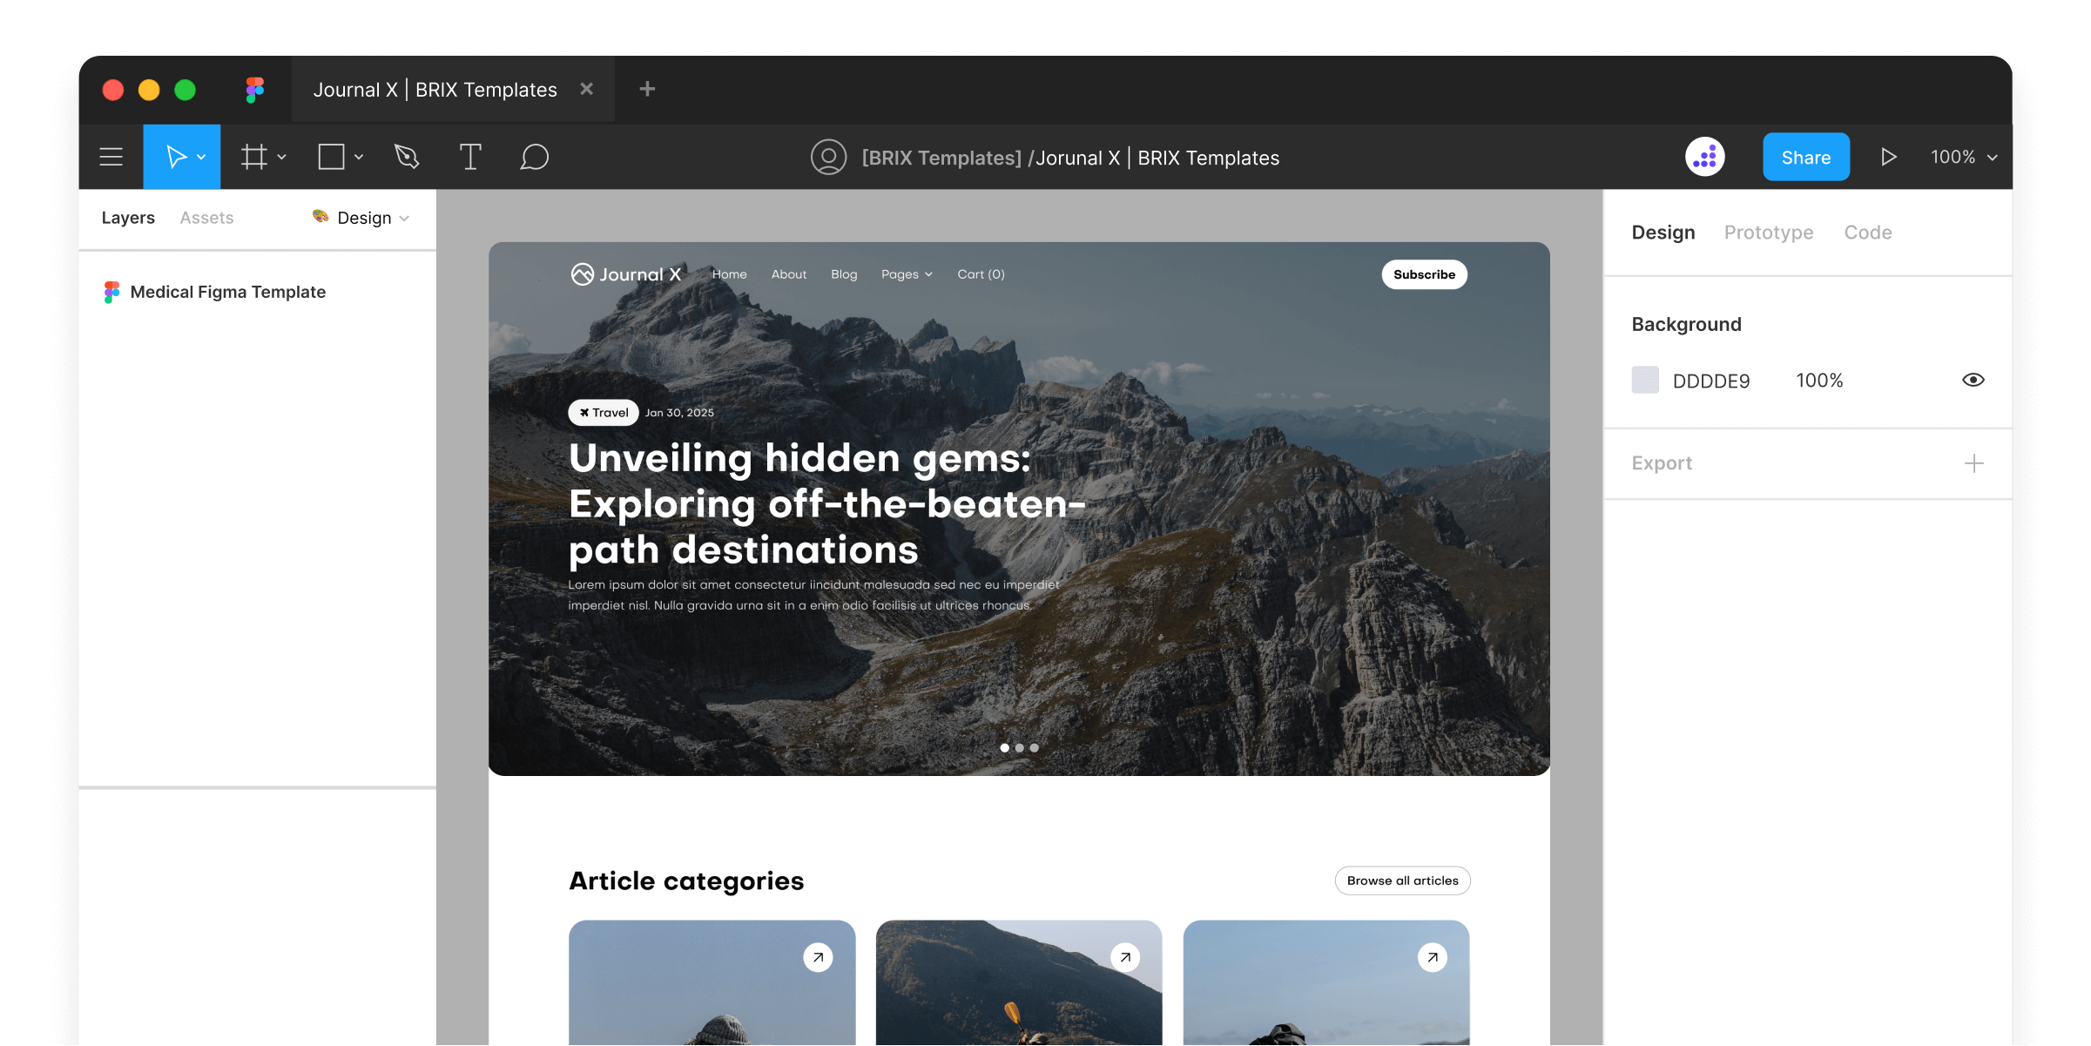2091x1046 pixels.
Task: Select the Comment tool
Action: [532, 158]
